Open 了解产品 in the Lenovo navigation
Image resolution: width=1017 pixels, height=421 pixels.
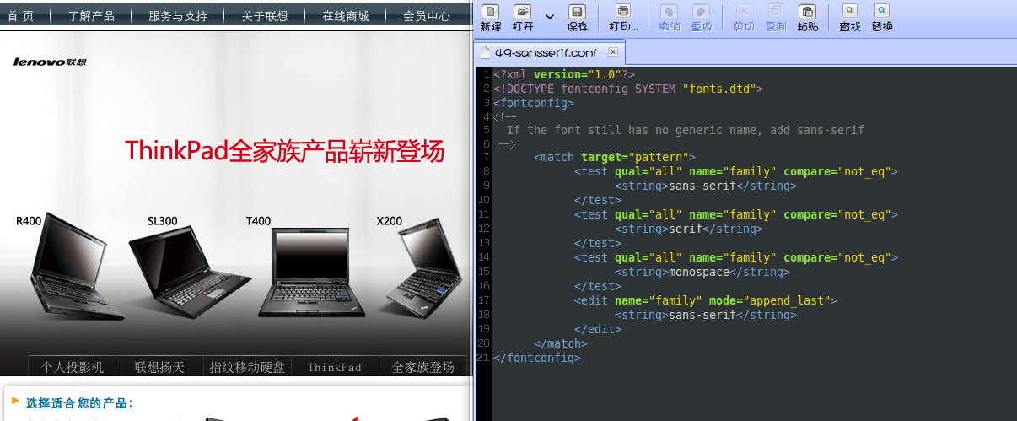point(91,16)
